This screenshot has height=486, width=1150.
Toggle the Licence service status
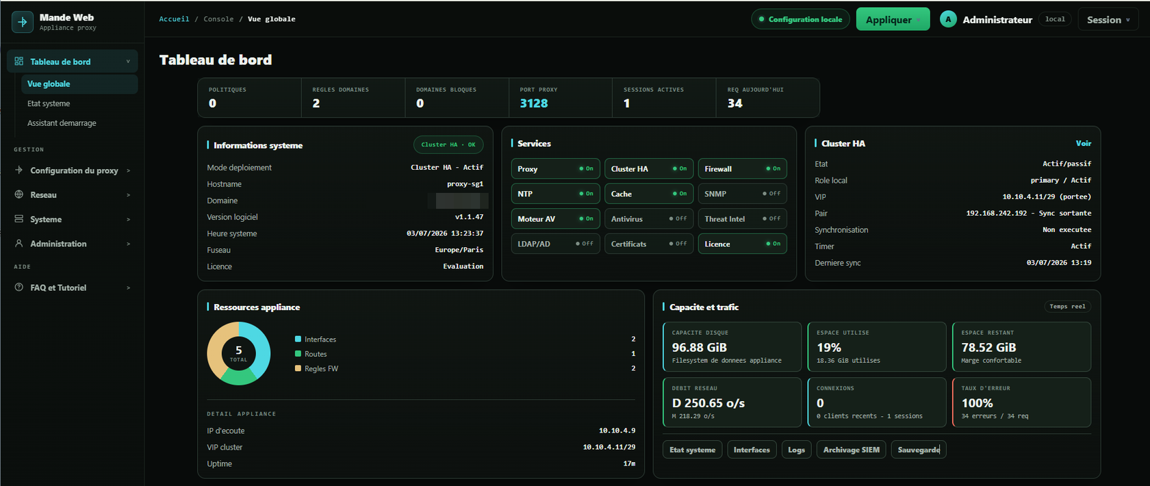[x=773, y=244]
